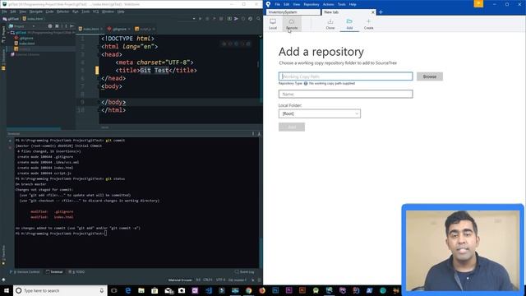The image size is (526, 296).
Task: Click the disabled Add button
Action: tap(292, 127)
